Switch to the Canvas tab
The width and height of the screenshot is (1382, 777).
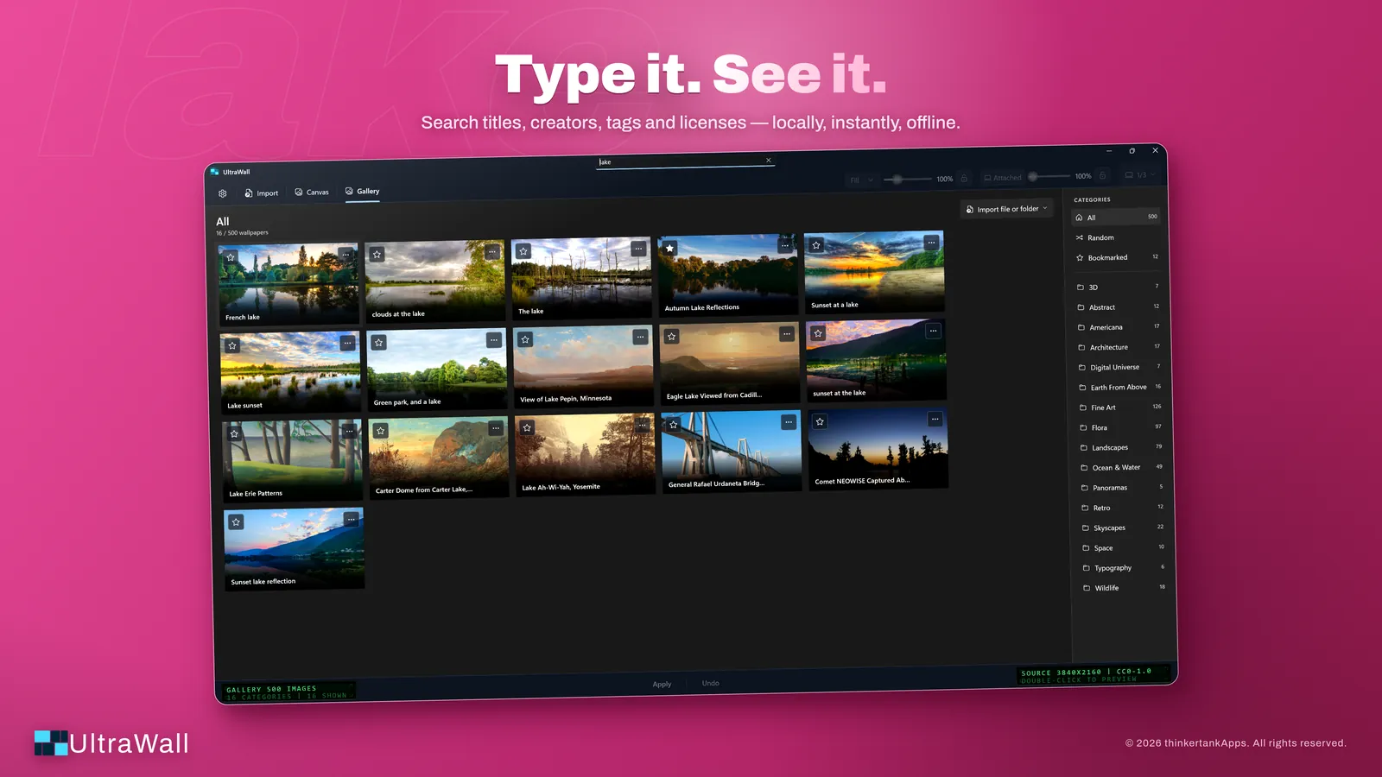tap(312, 192)
